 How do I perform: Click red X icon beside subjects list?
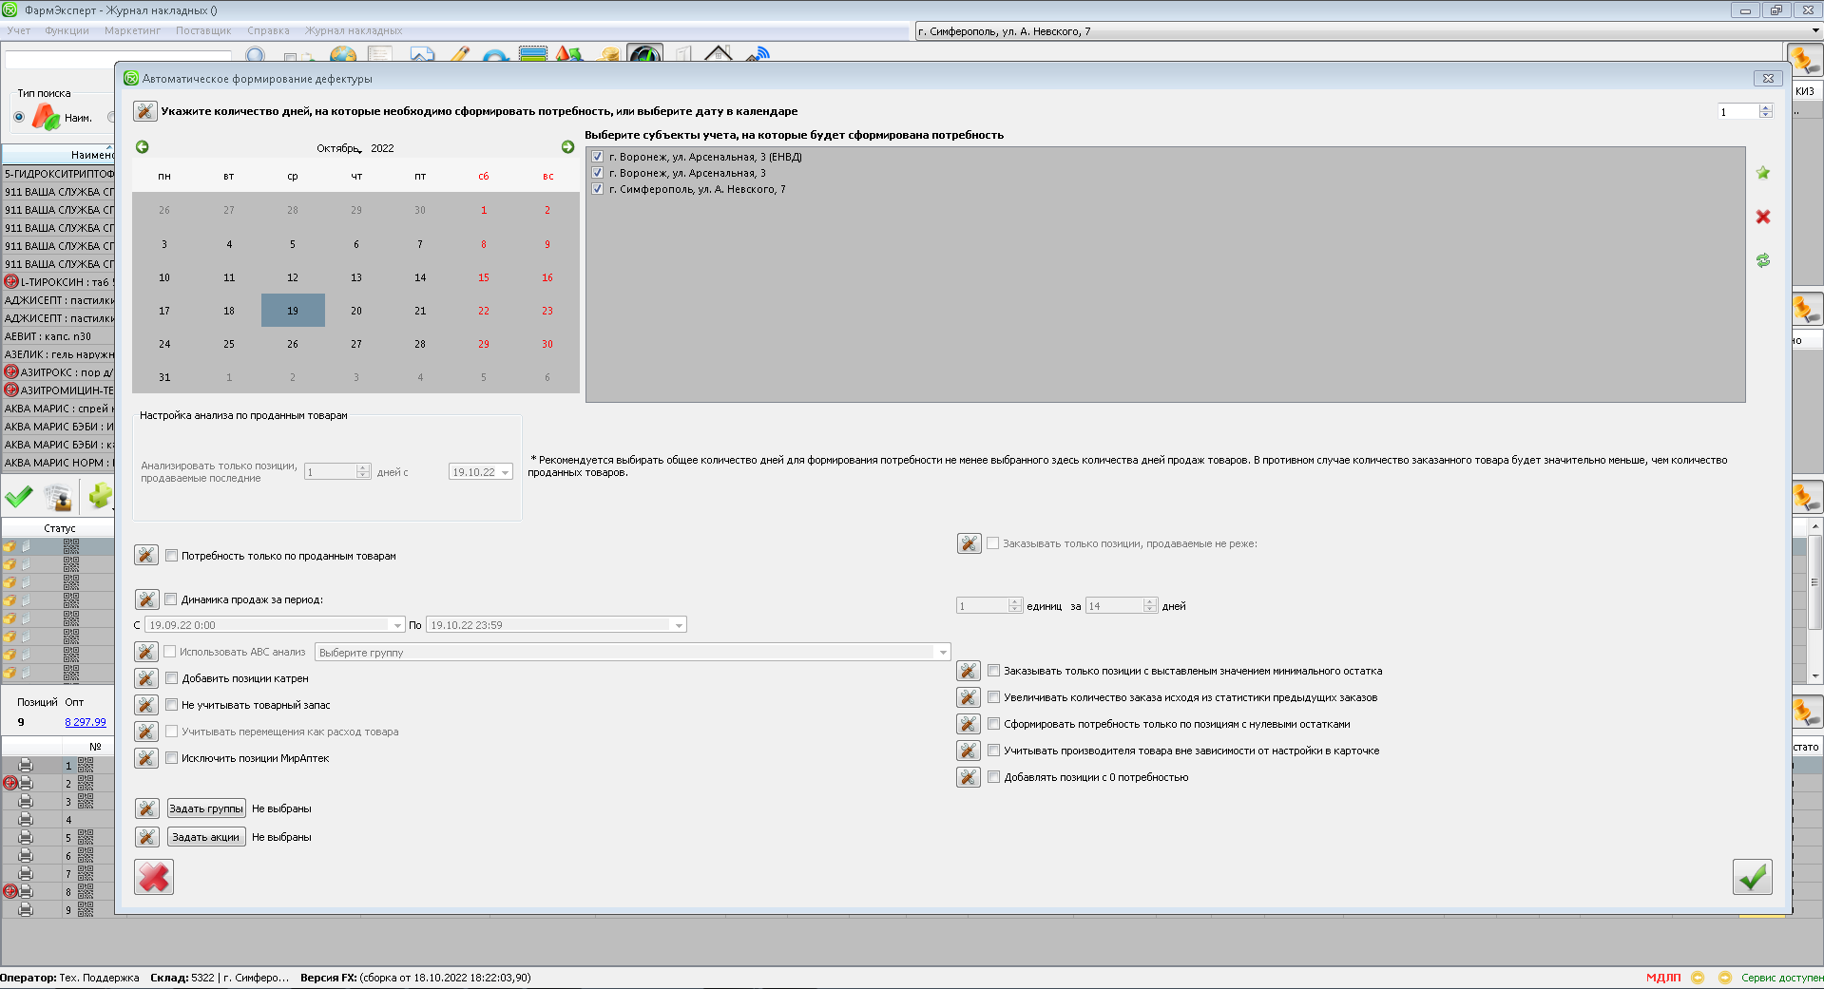1763,217
